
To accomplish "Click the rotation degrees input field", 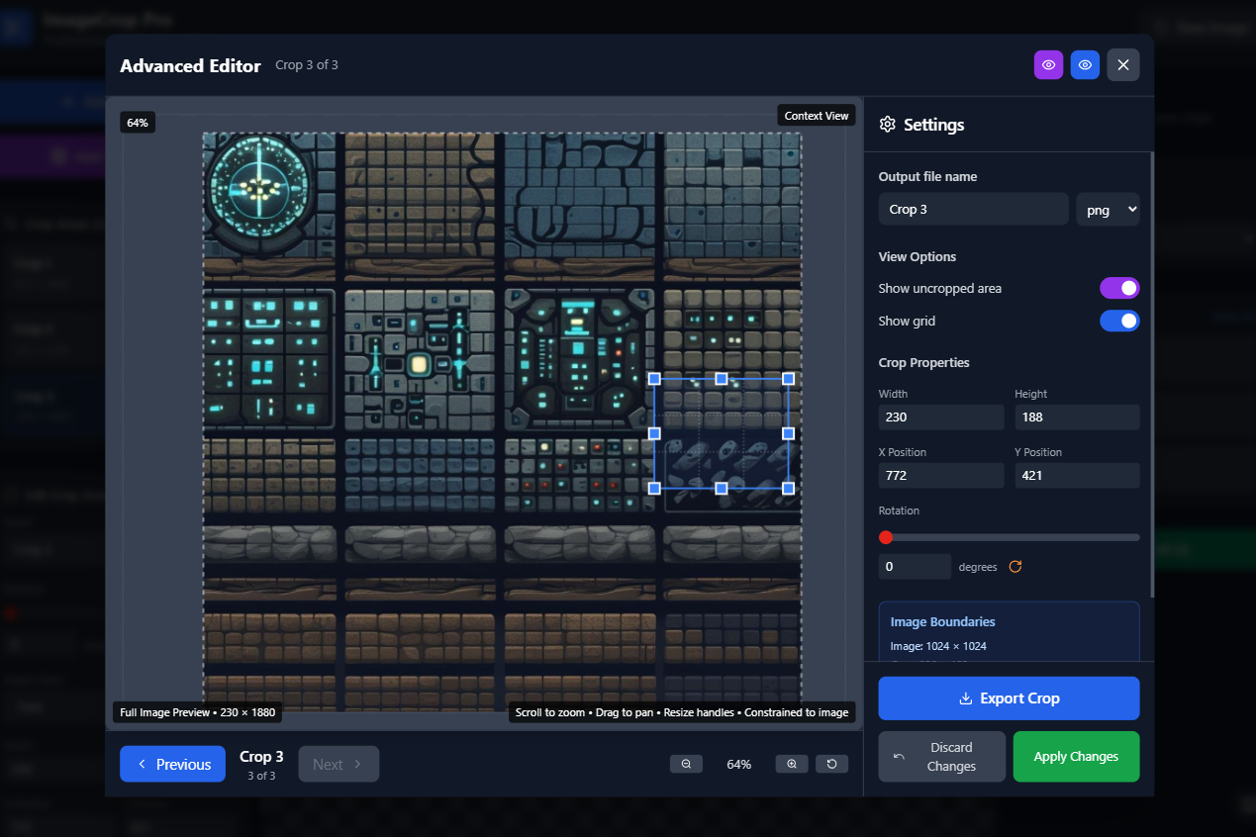I will pyautogui.click(x=915, y=567).
